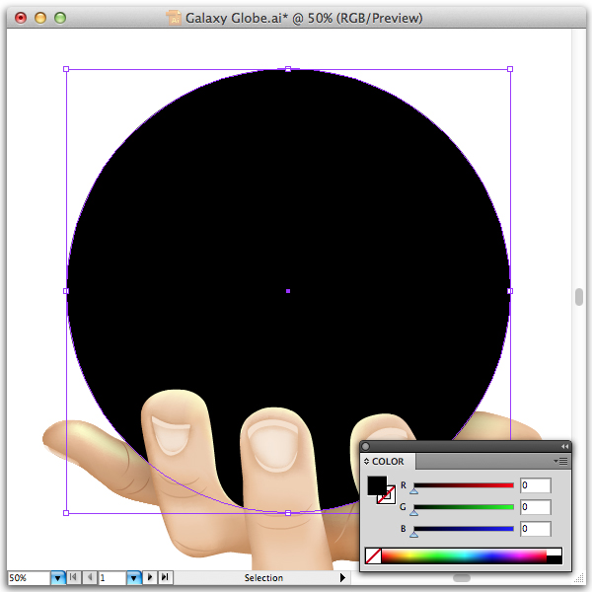
Task: Click the vertical scrollbar thumb
Action: pyautogui.click(x=579, y=297)
